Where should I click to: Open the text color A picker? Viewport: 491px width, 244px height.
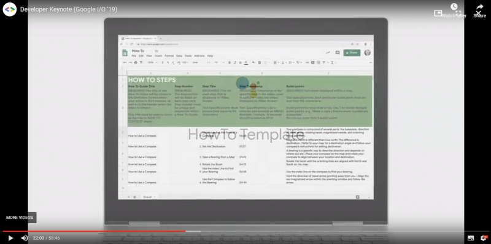pyautogui.click(x=246, y=63)
